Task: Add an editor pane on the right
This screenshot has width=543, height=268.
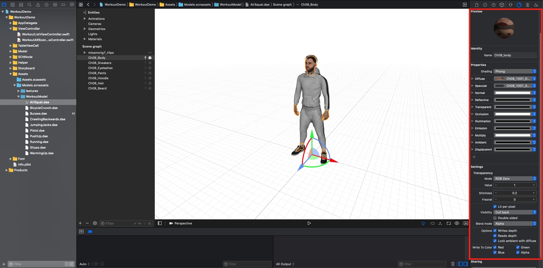Action: [x=465, y=5]
